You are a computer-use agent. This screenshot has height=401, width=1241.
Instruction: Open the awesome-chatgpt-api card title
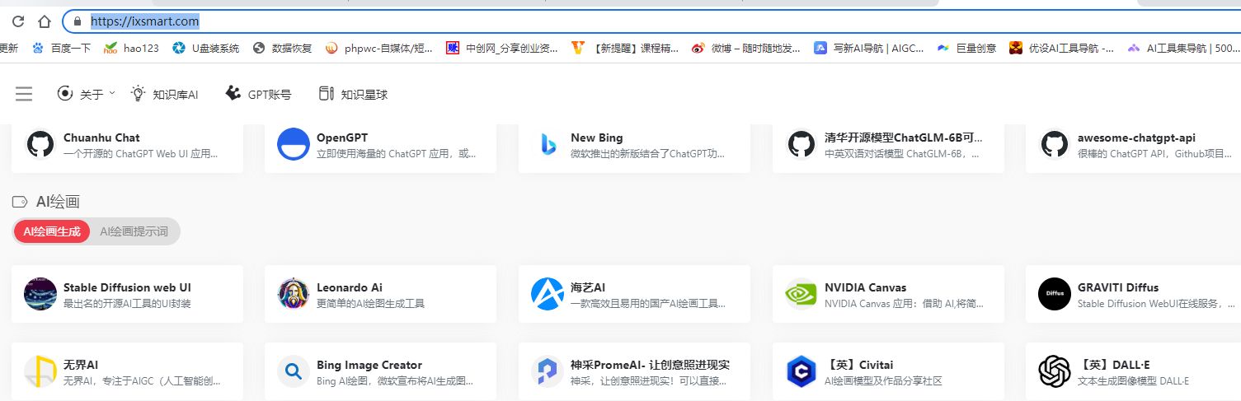pyautogui.click(x=1136, y=138)
